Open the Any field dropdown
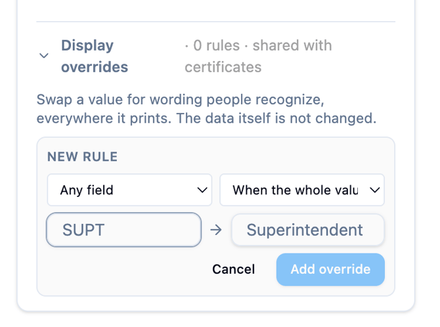Screen dimensions: 440x327 pos(129,190)
